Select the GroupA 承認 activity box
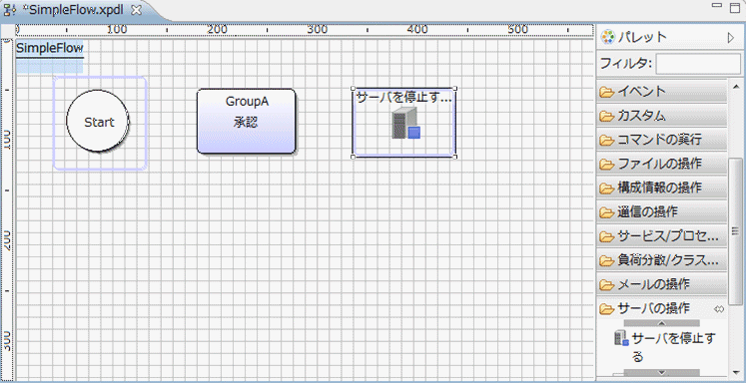746x383 pixels. tap(247, 121)
